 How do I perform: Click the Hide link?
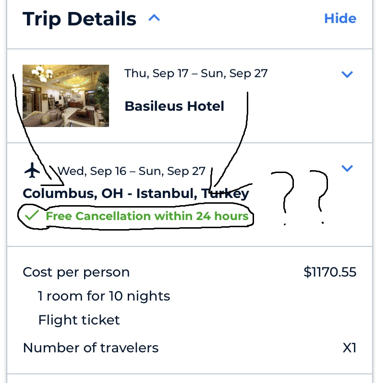tap(340, 19)
